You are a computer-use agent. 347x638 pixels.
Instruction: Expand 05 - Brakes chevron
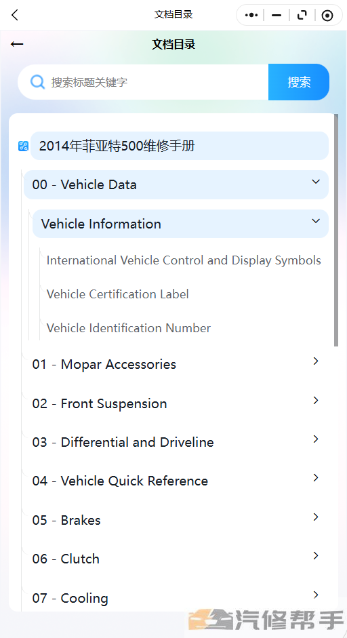click(x=316, y=517)
